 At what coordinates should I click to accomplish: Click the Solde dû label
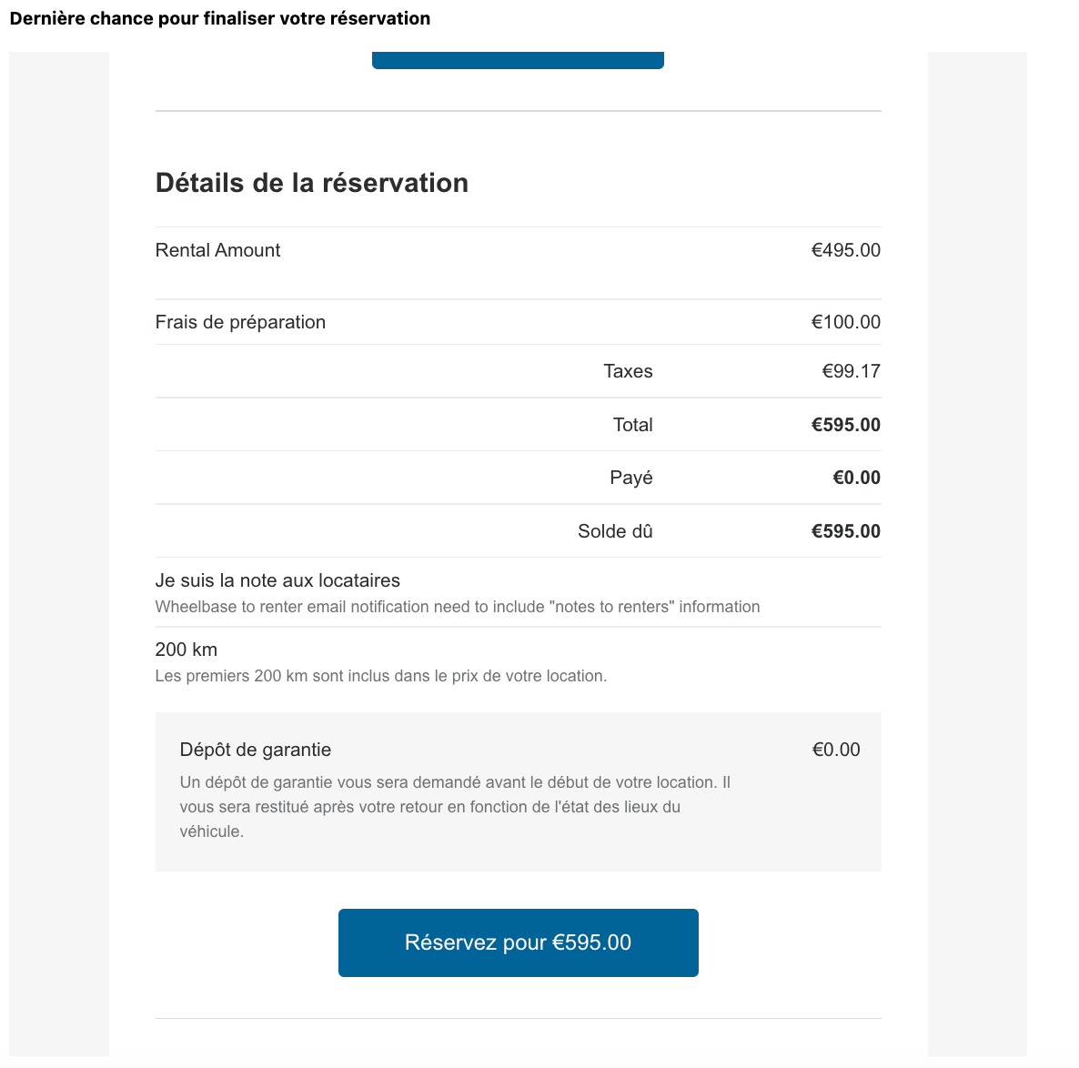coord(615,531)
